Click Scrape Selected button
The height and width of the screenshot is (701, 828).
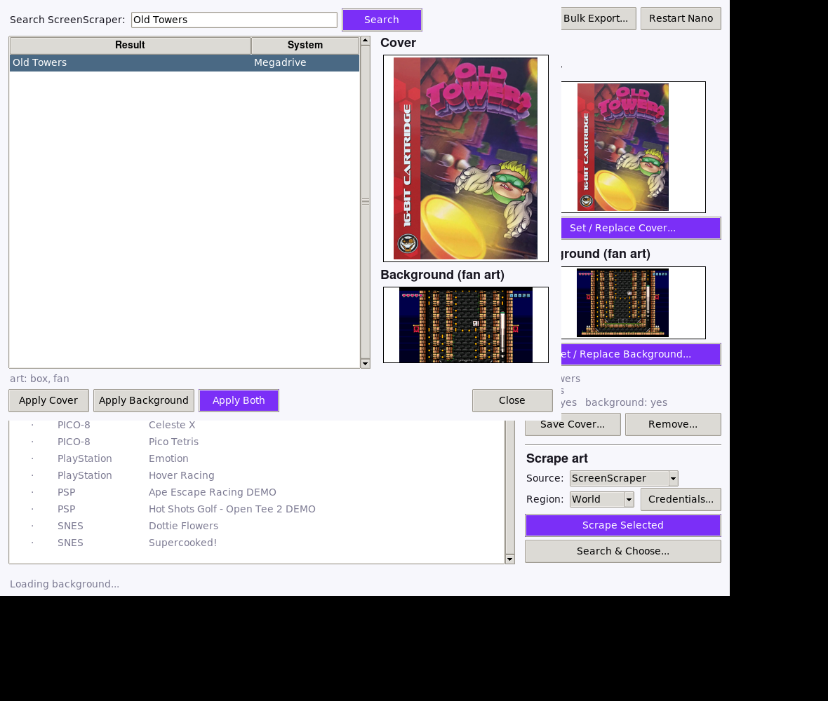pos(622,525)
